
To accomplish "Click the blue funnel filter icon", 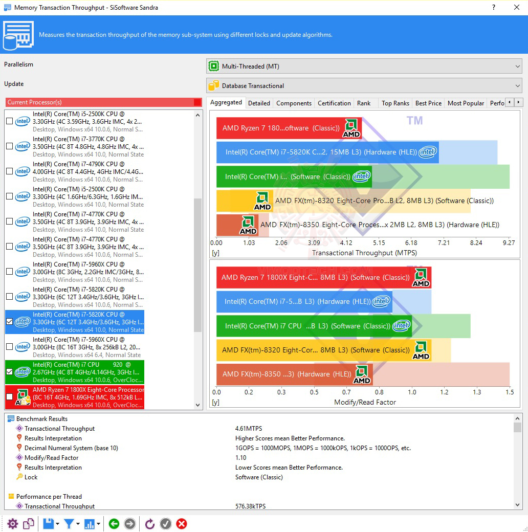I will [x=69, y=523].
